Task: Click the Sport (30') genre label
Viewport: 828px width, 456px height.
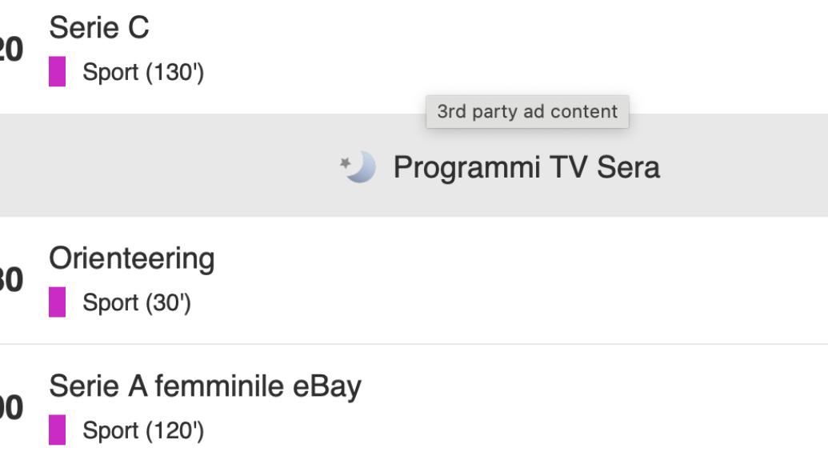Action: (x=137, y=303)
